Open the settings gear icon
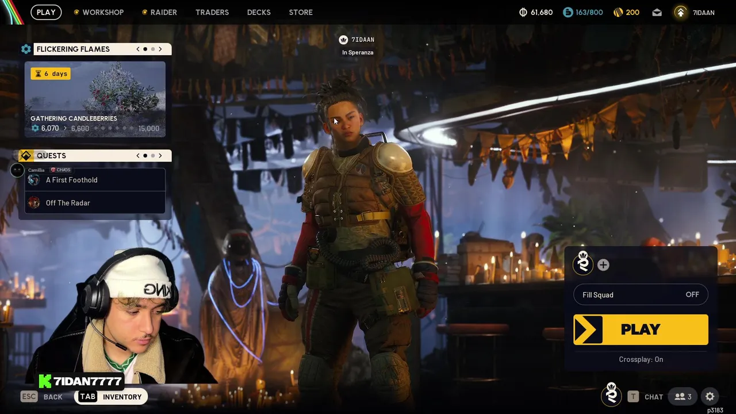736x414 pixels. pyautogui.click(x=710, y=397)
